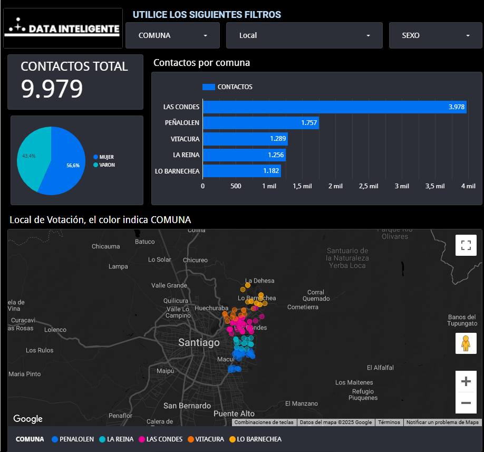Screen dimensions: 484x452
Task: Zoom in on the map
Action: coord(466,381)
